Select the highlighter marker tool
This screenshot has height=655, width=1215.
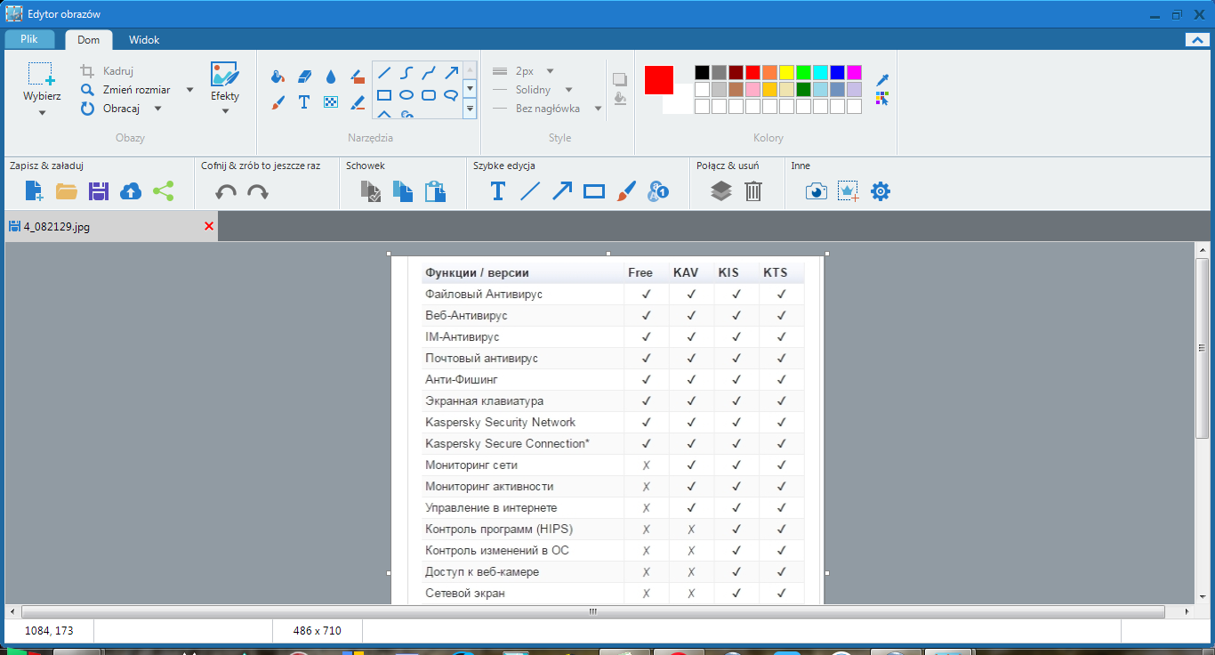tap(358, 77)
